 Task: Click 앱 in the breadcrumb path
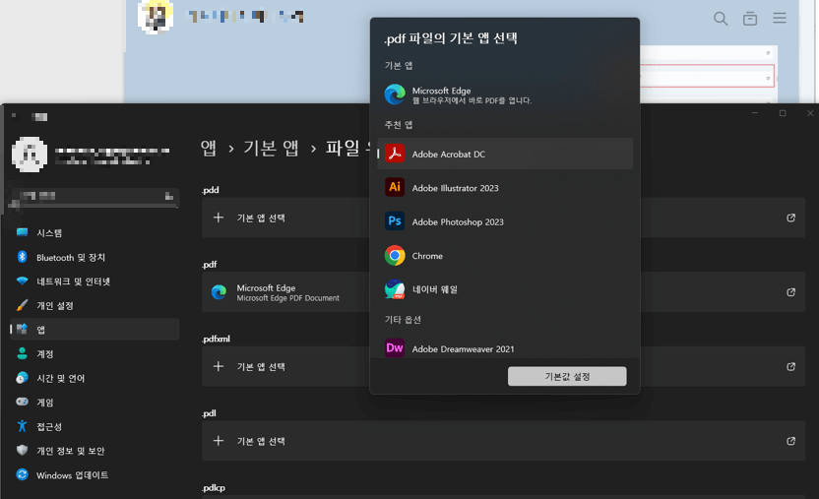(209, 149)
